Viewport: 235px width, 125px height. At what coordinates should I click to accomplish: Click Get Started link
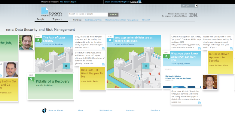click(65, 2)
